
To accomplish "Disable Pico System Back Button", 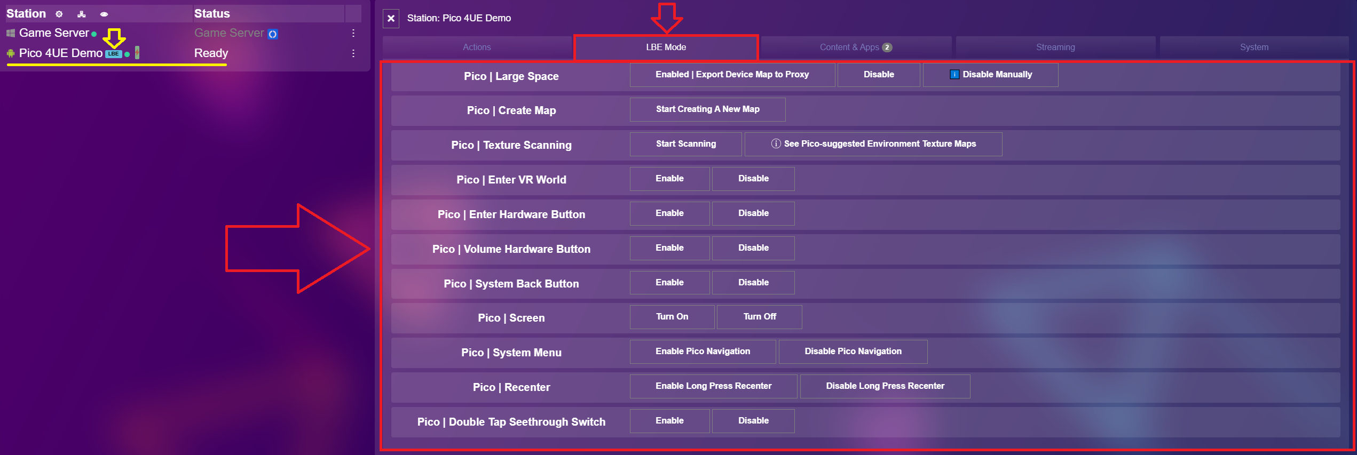I will click(x=753, y=283).
